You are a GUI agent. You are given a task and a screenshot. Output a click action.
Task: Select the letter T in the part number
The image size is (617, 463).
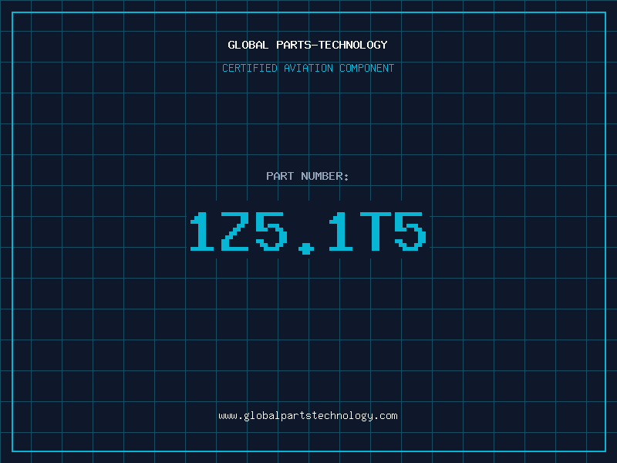(376, 231)
